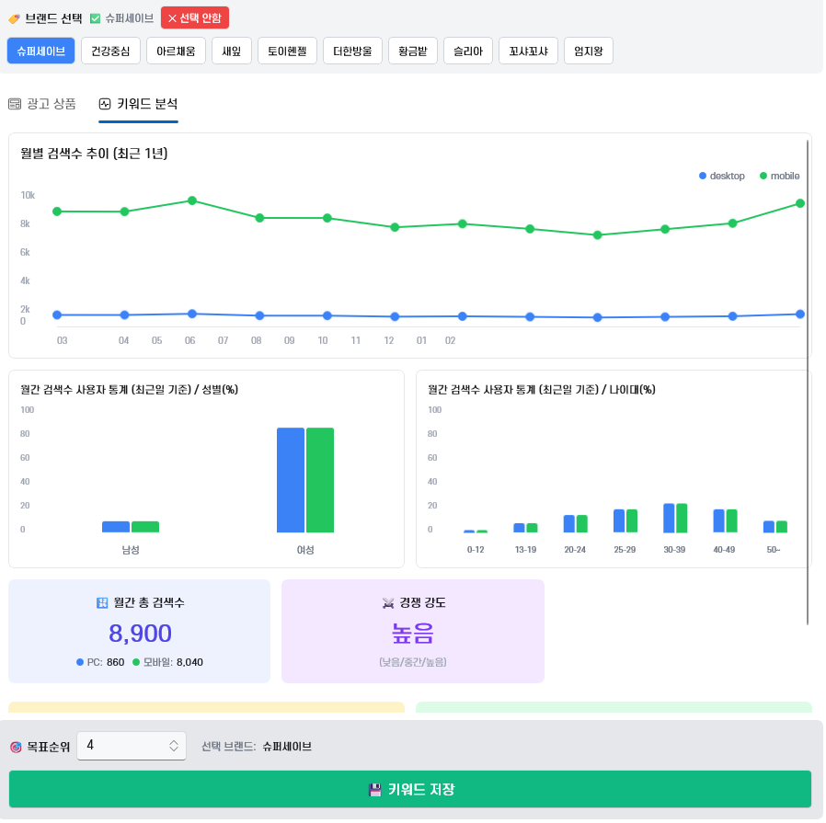Select the 키워드 분석 tab
This screenshot has width=826, height=823.
coord(138,104)
